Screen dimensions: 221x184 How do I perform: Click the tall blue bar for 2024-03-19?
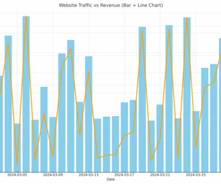(x=142, y=99)
